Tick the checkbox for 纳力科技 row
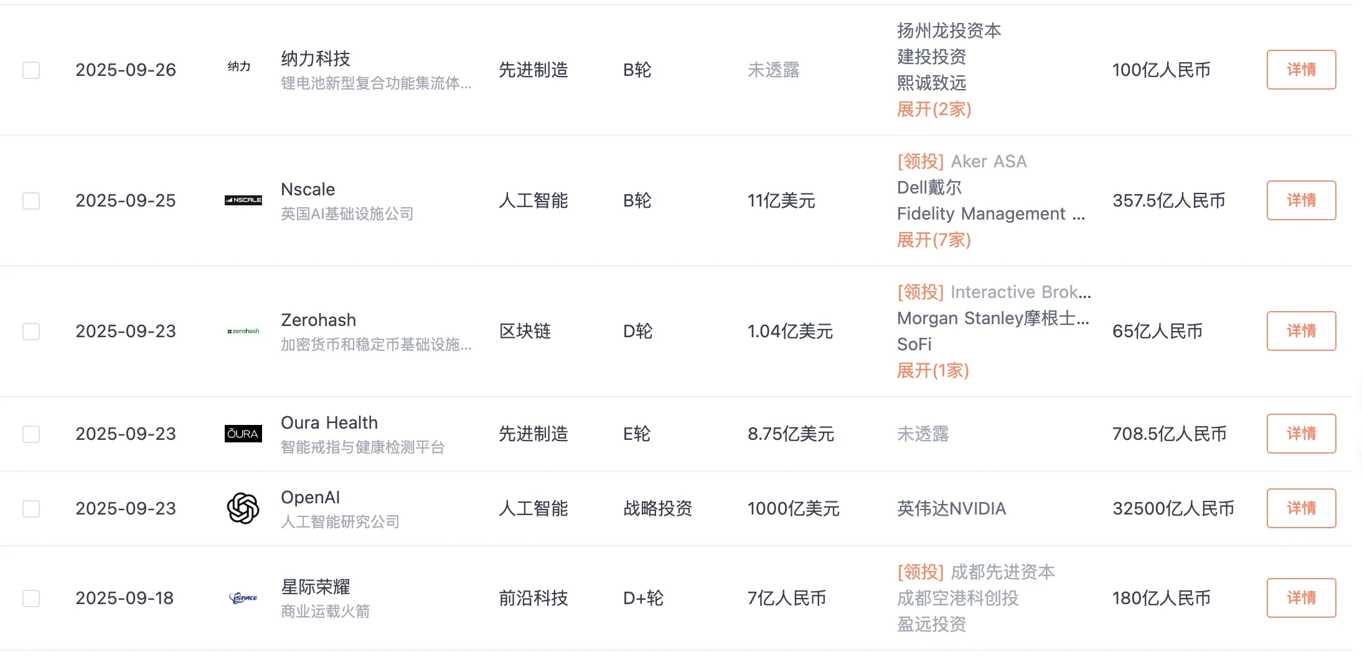Viewport: 1362px width, 657px height. click(31, 70)
